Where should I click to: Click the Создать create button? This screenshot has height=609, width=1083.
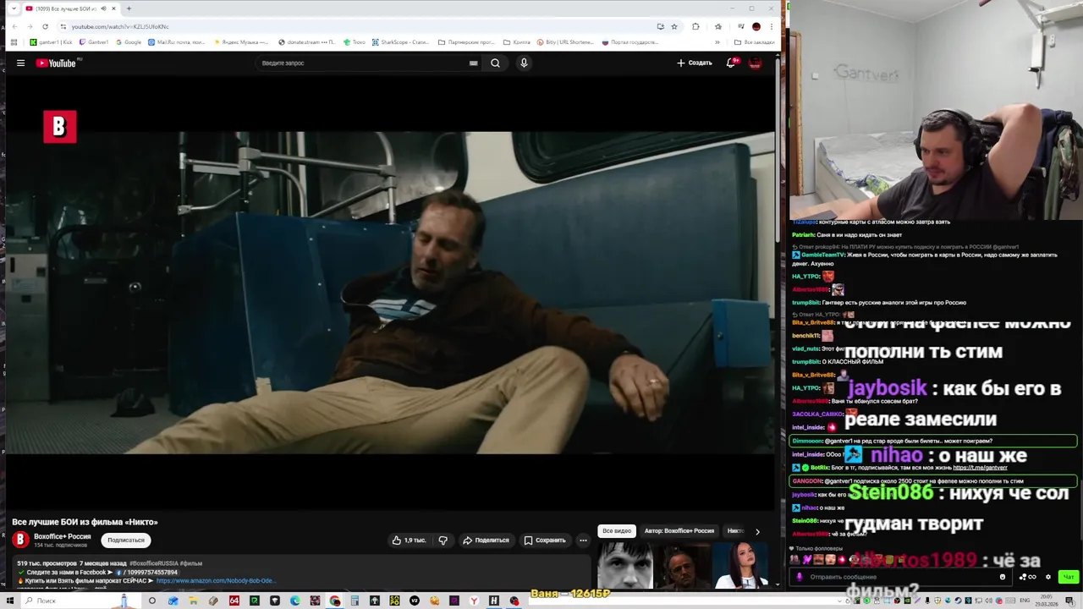click(695, 63)
